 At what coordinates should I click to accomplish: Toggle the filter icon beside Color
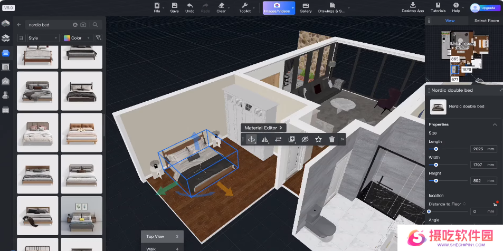tap(99, 38)
